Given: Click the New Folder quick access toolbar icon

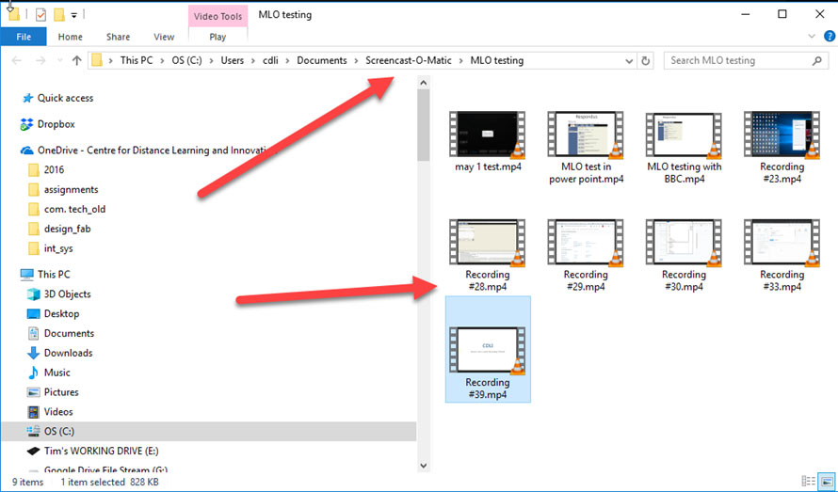Looking at the screenshot, I should (x=59, y=14).
